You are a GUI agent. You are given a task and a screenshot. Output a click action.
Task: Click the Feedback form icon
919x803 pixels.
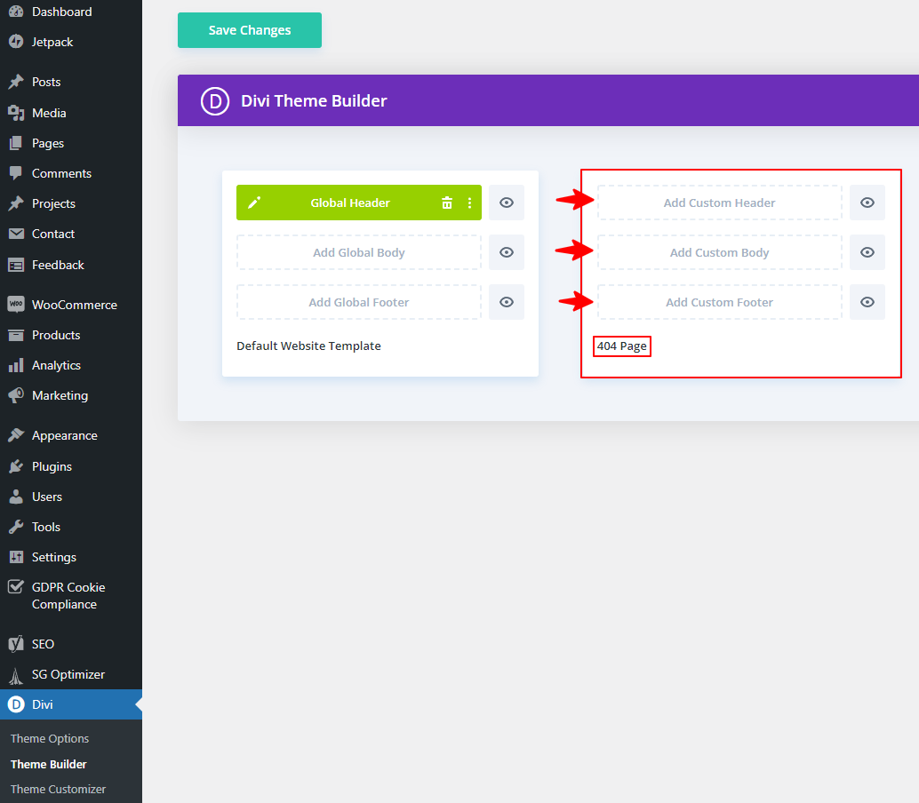(x=16, y=265)
